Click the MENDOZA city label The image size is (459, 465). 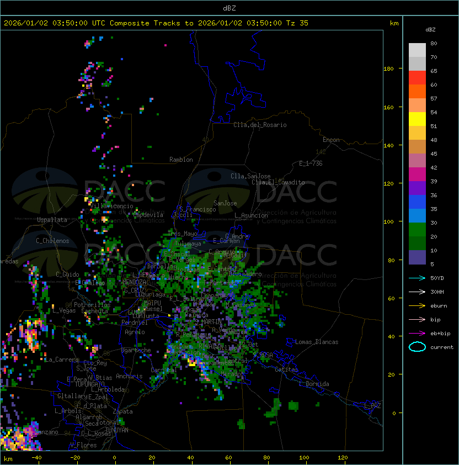(x=134, y=282)
